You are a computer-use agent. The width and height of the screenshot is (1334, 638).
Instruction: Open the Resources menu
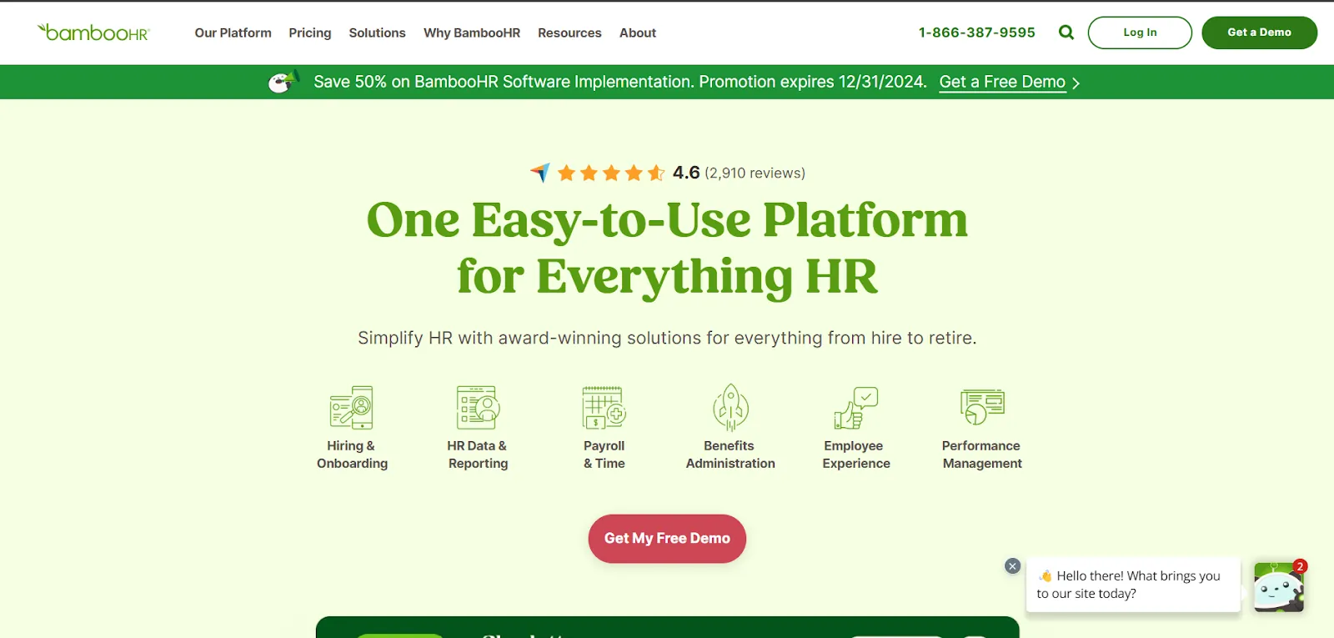pyautogui.click(x=569, y=33)
